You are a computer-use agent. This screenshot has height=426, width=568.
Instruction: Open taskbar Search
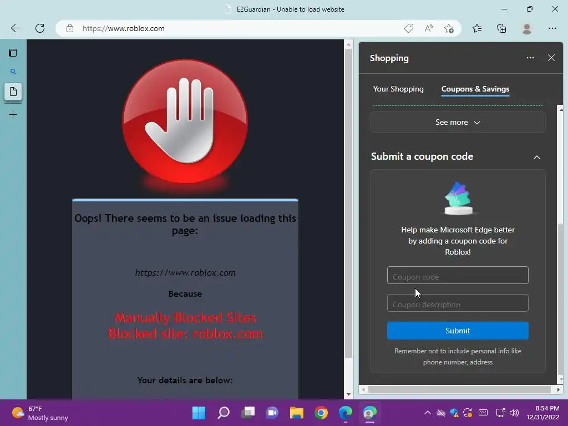pos(224,413)
